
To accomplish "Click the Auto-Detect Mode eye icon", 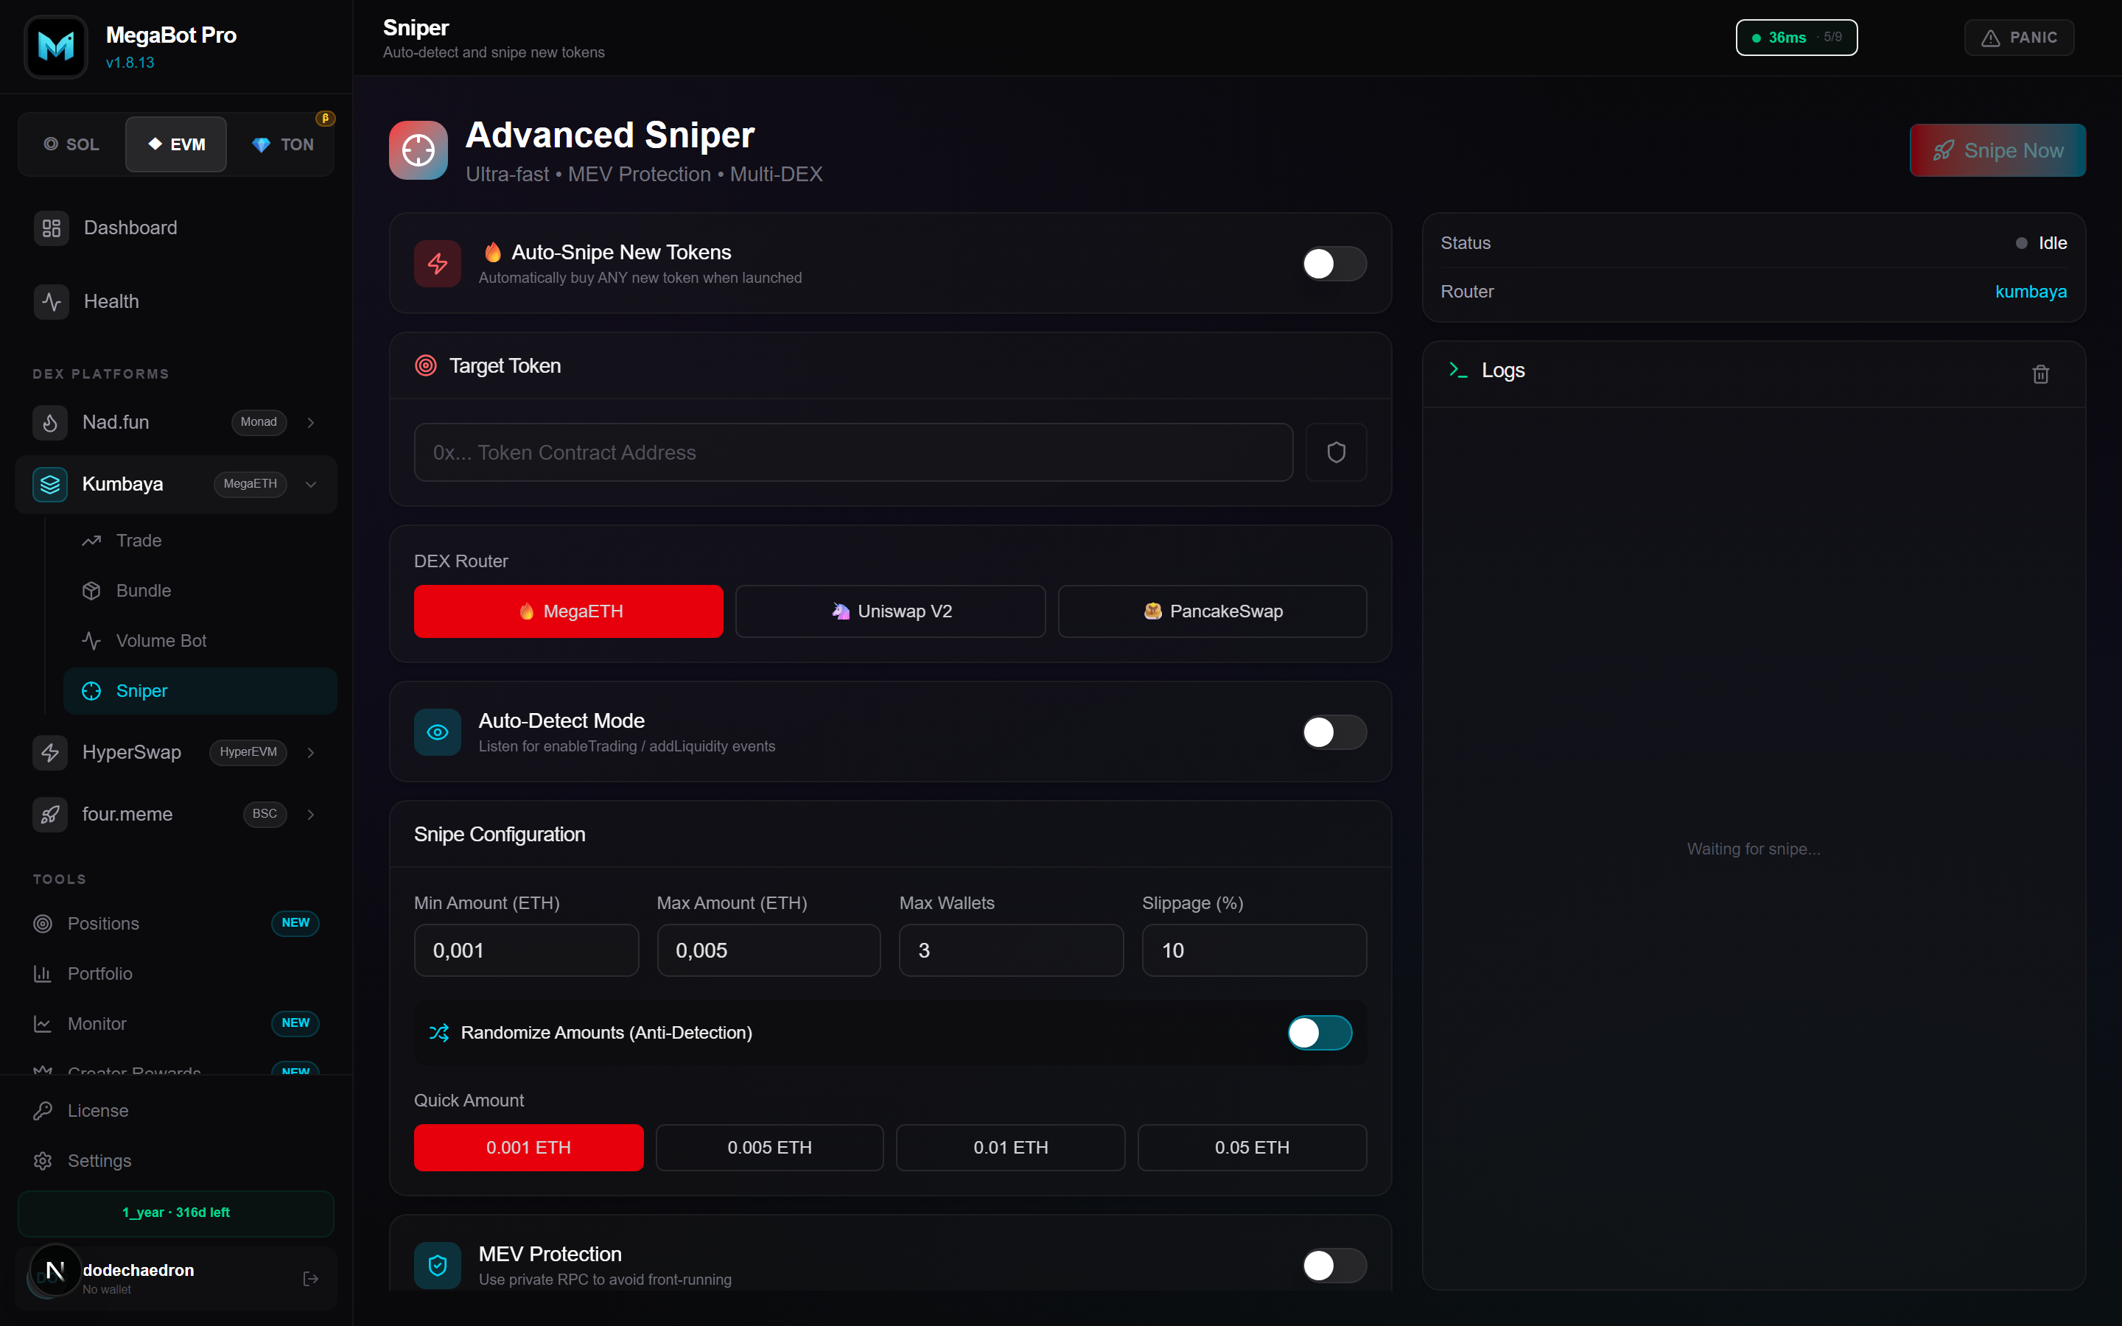I will tap(438, 732).
